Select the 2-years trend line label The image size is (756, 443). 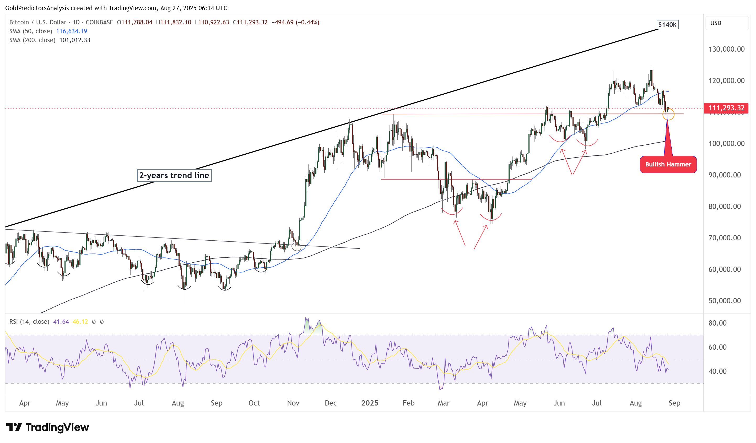[174, 175]
